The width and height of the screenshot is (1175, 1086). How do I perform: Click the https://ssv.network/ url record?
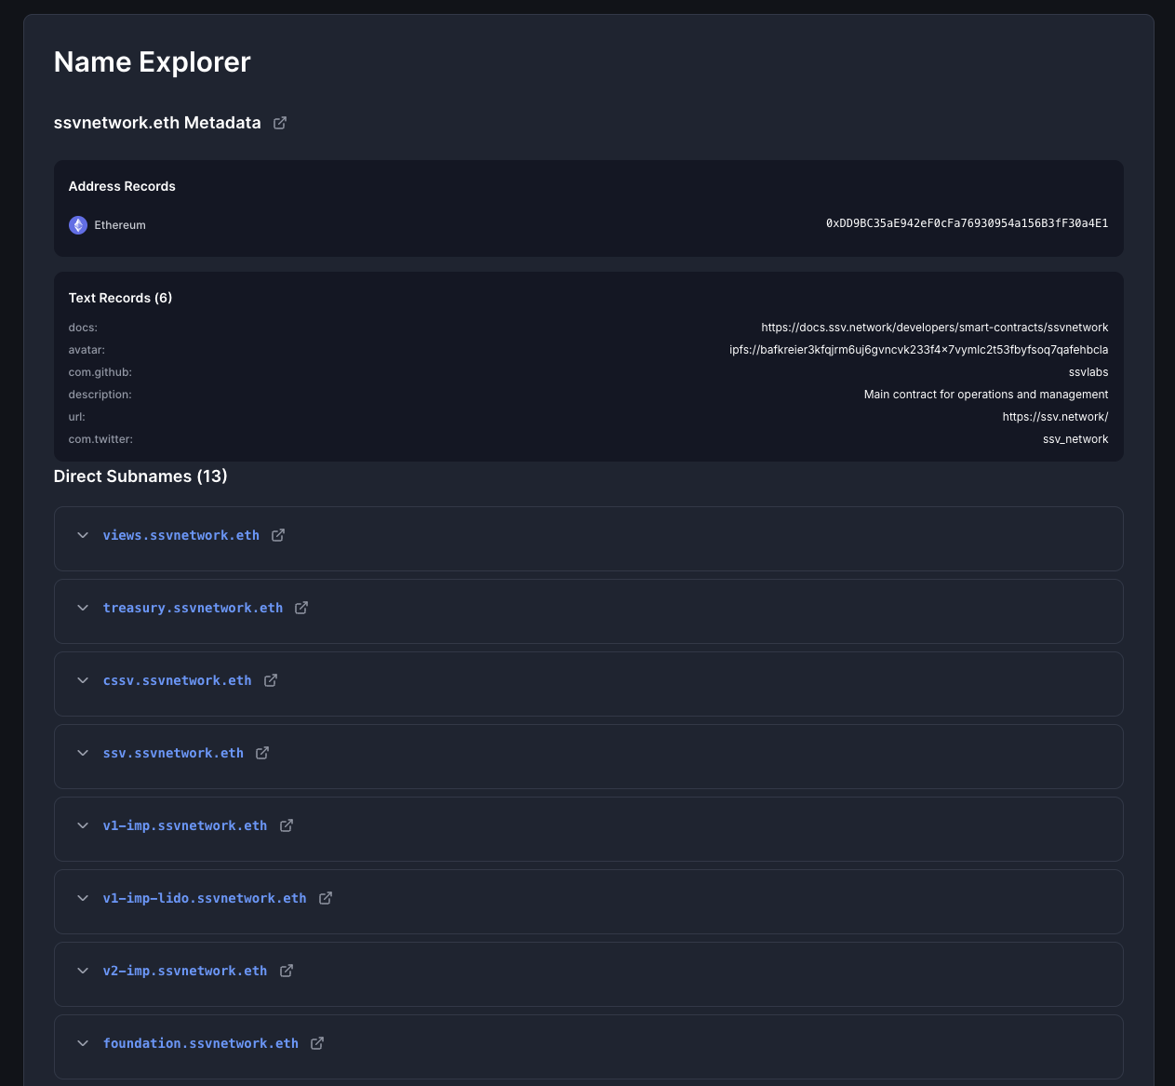pyautogui.click(x=1055, y=416)
